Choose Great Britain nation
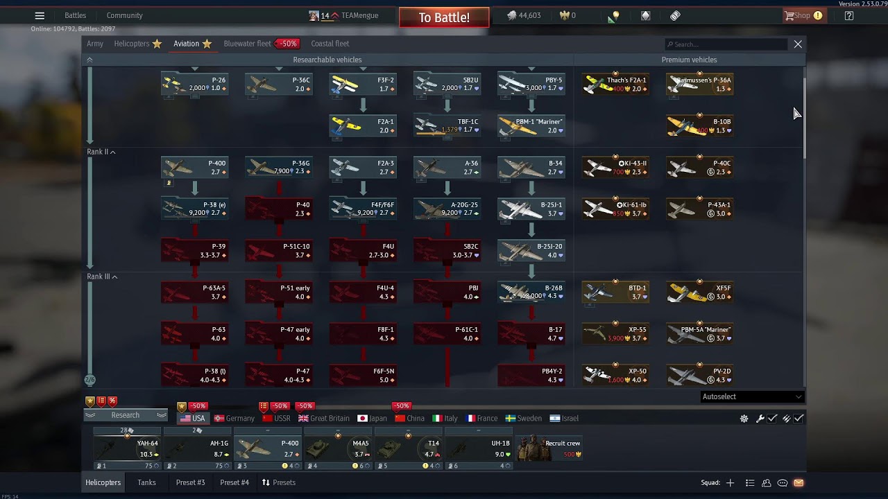 [324, 418]
